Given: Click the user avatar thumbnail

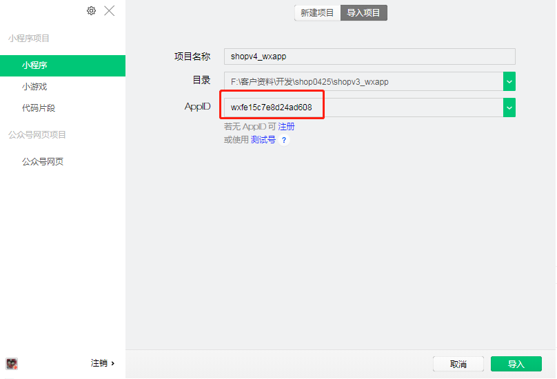Looking at the screenshot, I should coord(12,364).
